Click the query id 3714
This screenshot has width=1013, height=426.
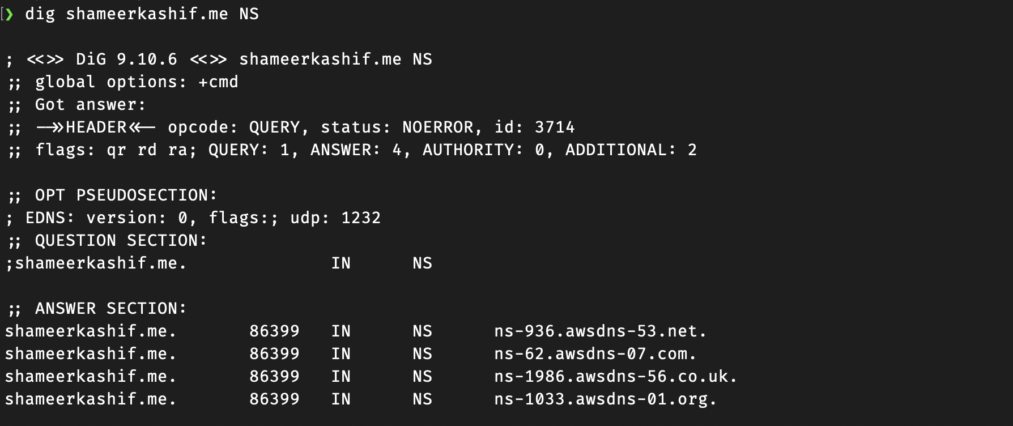pyautogui.click(x=555, y=127)
